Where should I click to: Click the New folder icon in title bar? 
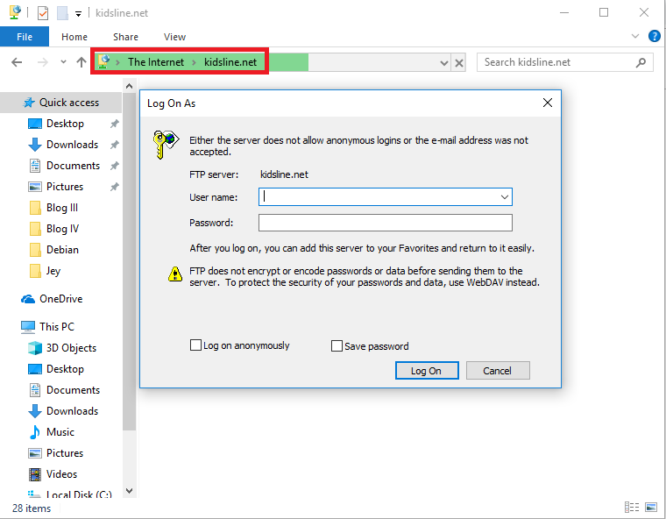(x=62, y=13)
